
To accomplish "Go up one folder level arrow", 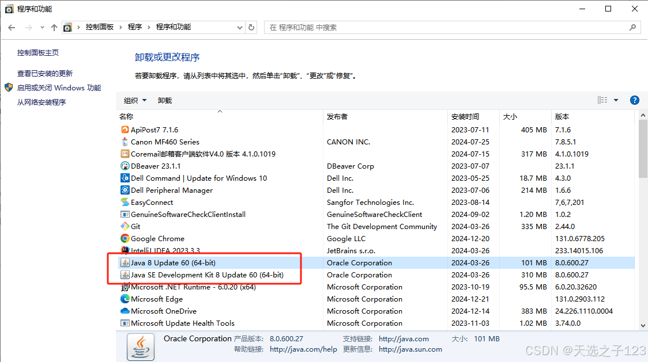I will 54,27.
